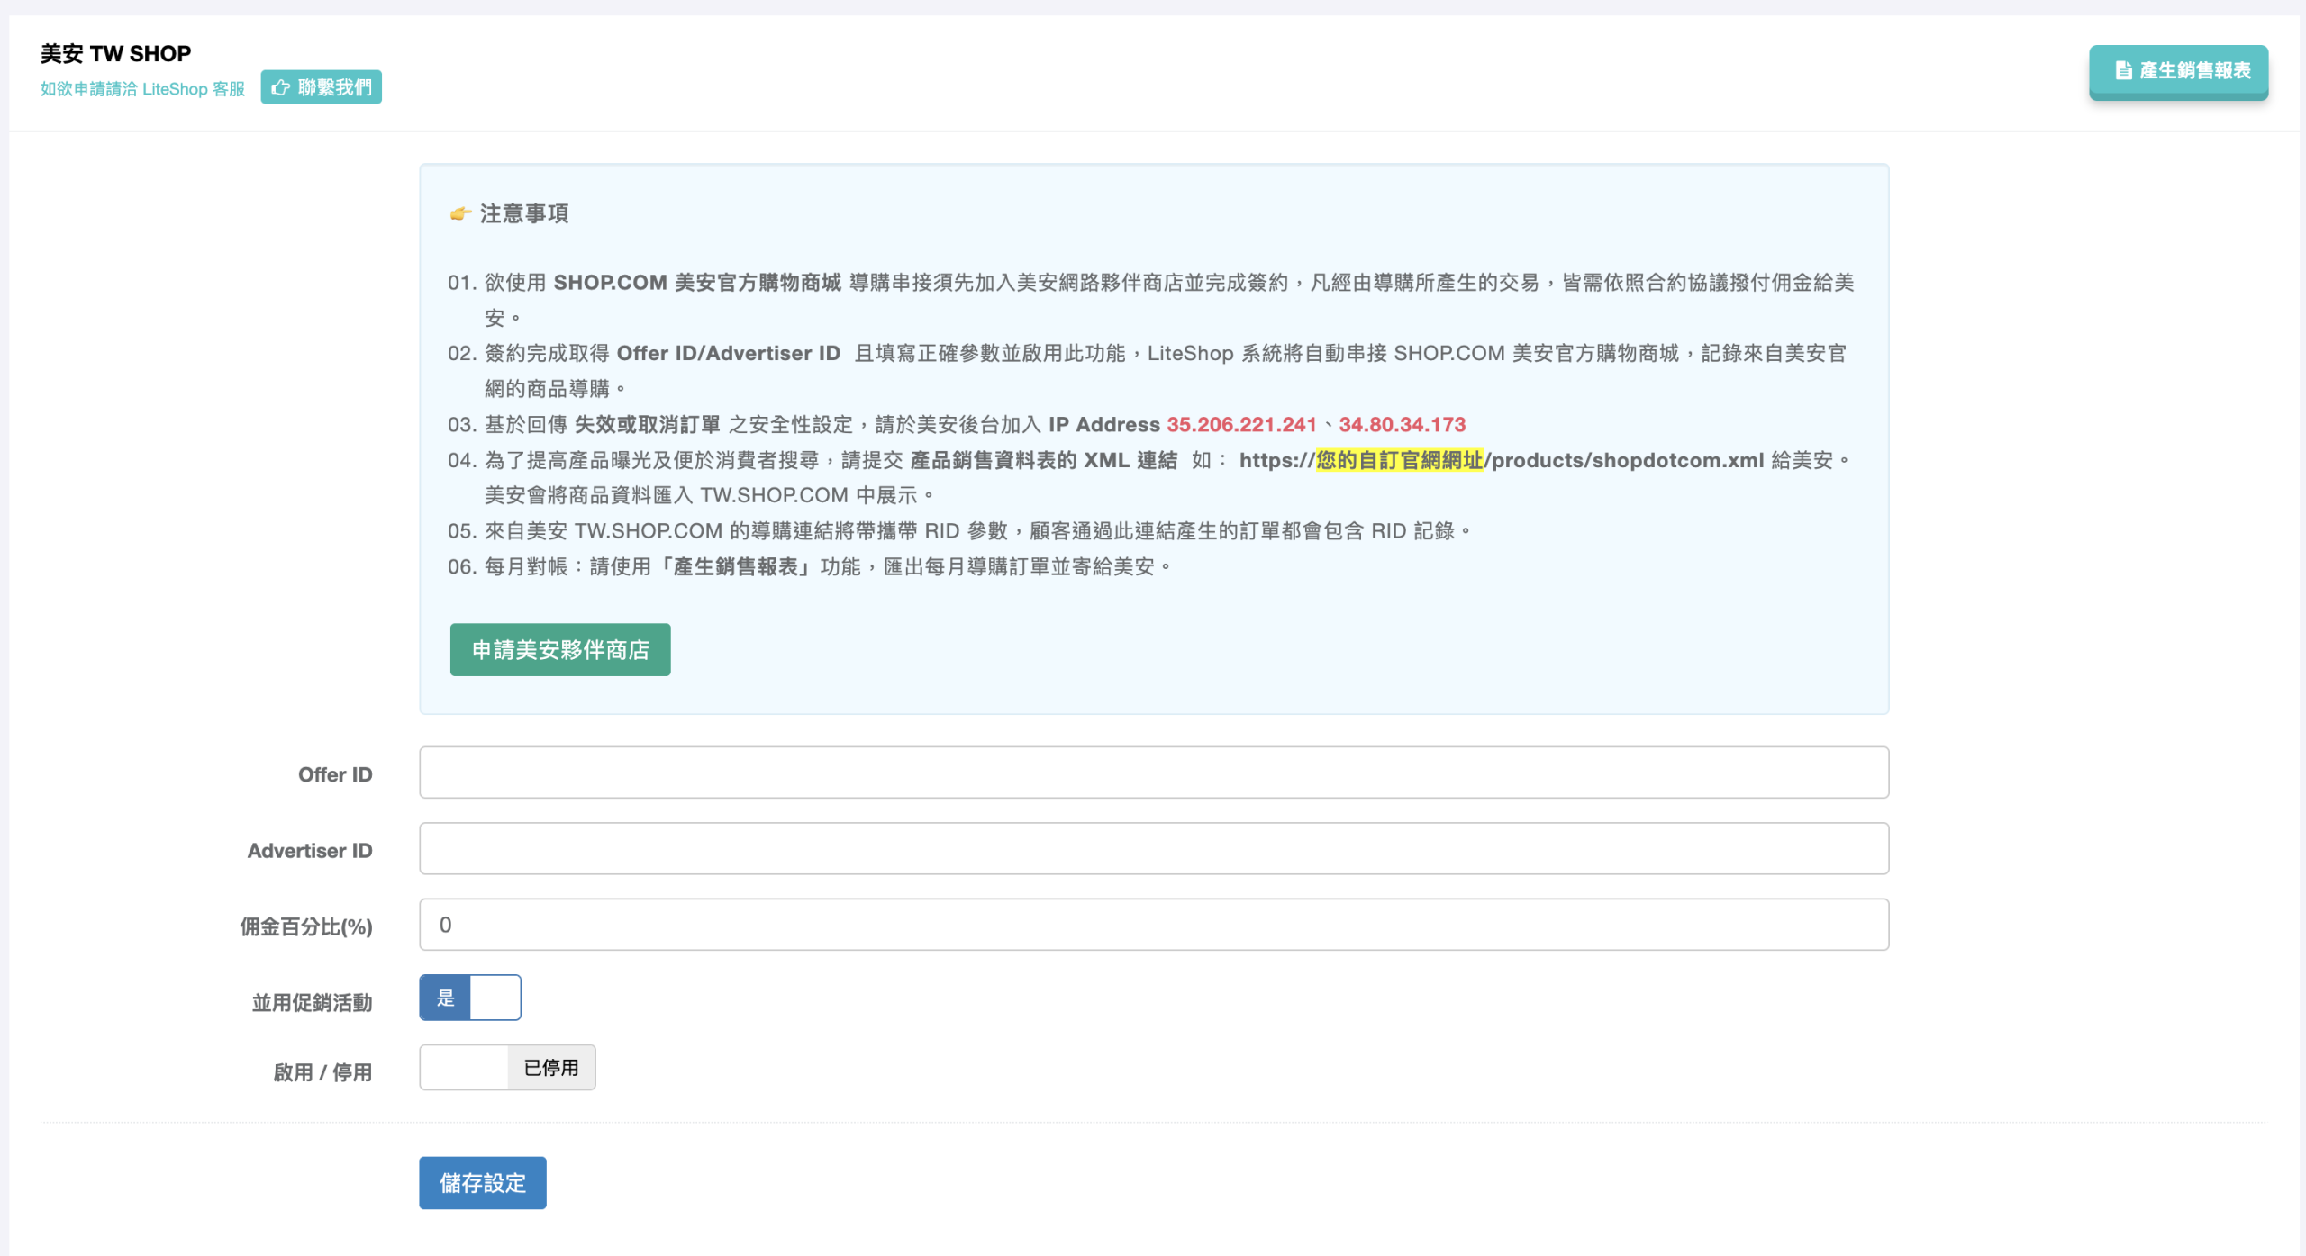Image resolution: width=2306 pixels, height=1256 pixels.
Task: Toggle the 啟用 / 停用 switch
Action: [x=507, y=1068]
